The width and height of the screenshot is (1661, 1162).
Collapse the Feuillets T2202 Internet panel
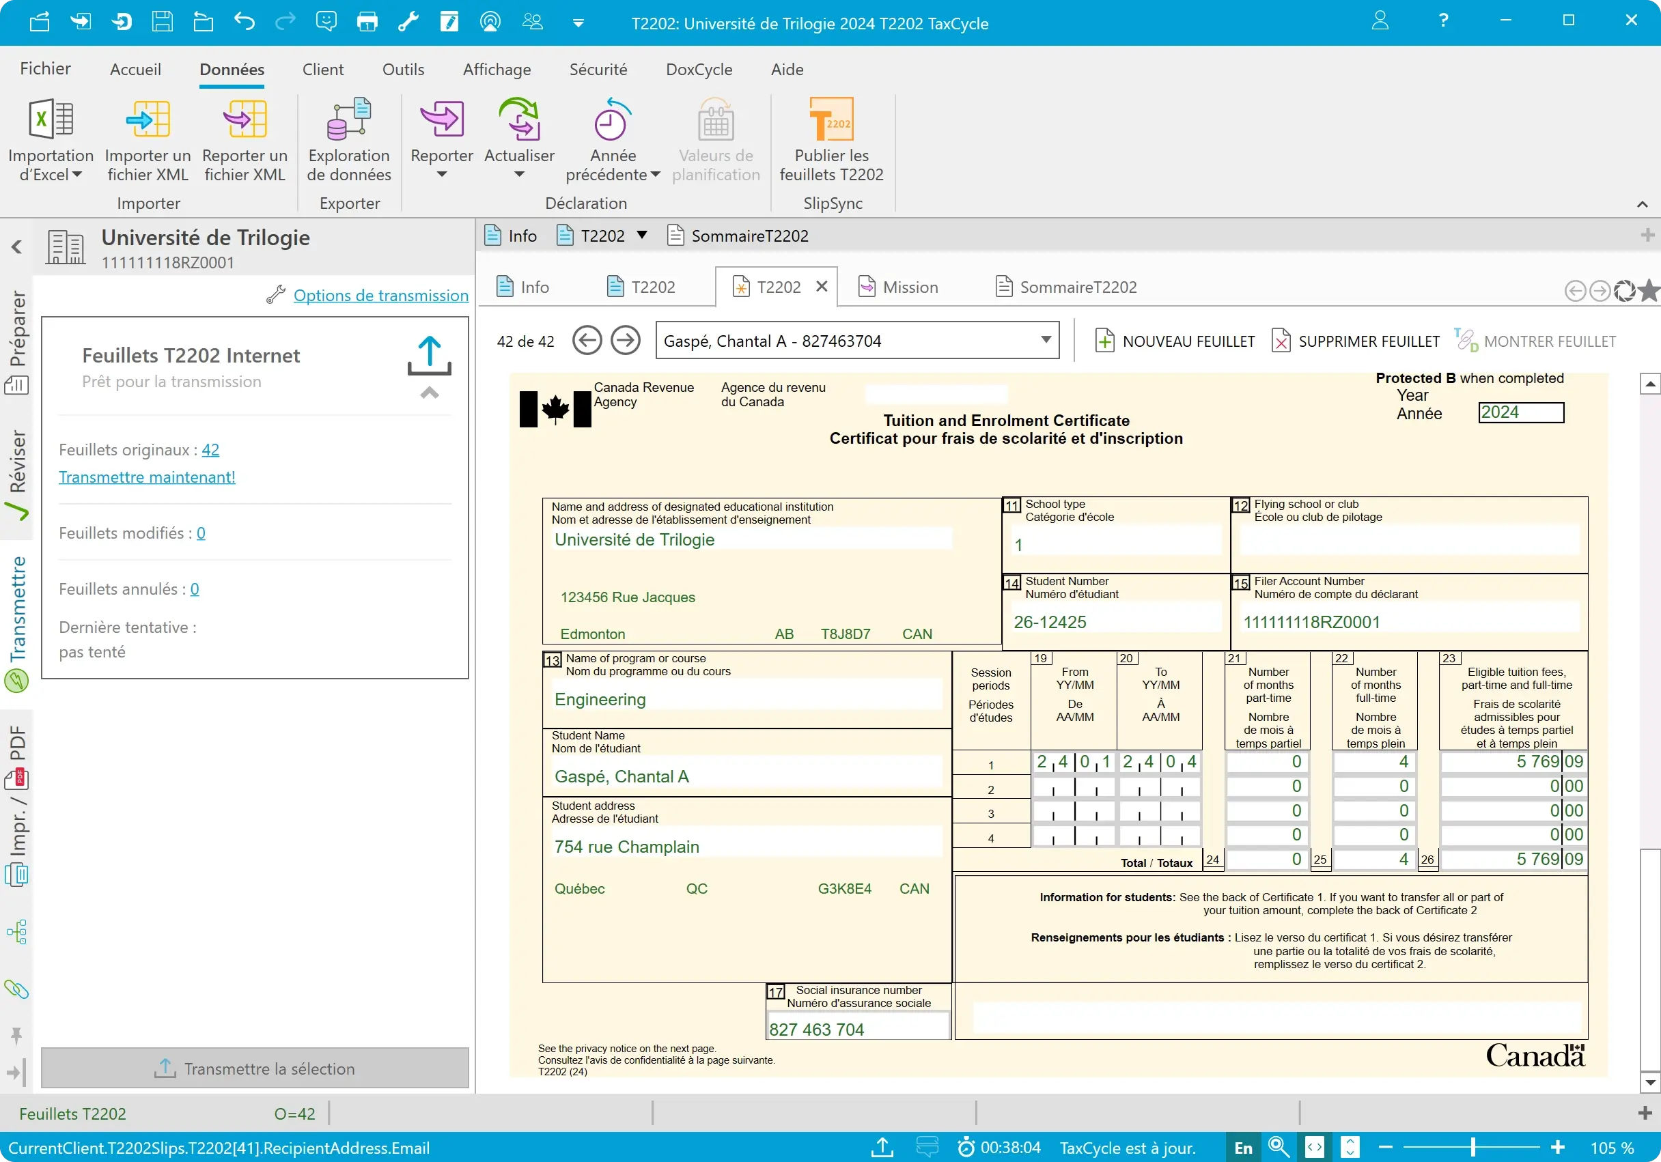tap(429, 393)
